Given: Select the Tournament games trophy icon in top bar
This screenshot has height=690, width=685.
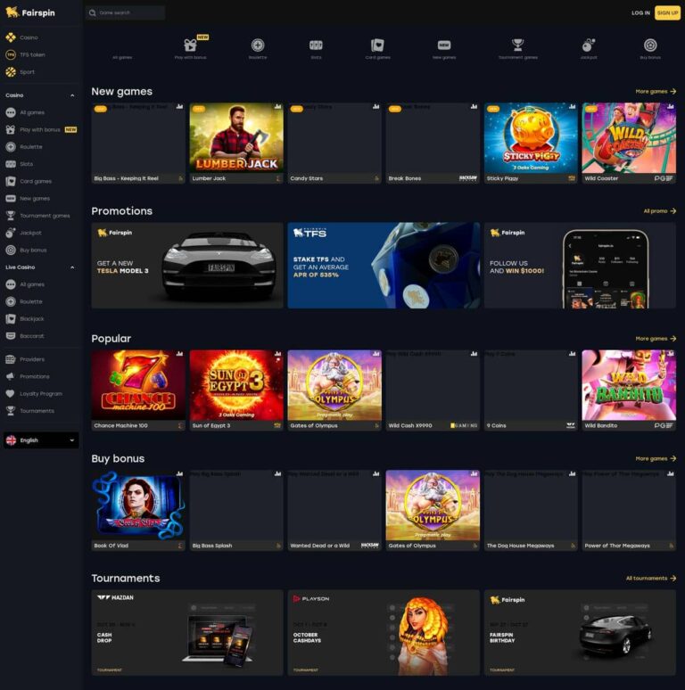Looking at the screenshot, I should coord(517,45).
